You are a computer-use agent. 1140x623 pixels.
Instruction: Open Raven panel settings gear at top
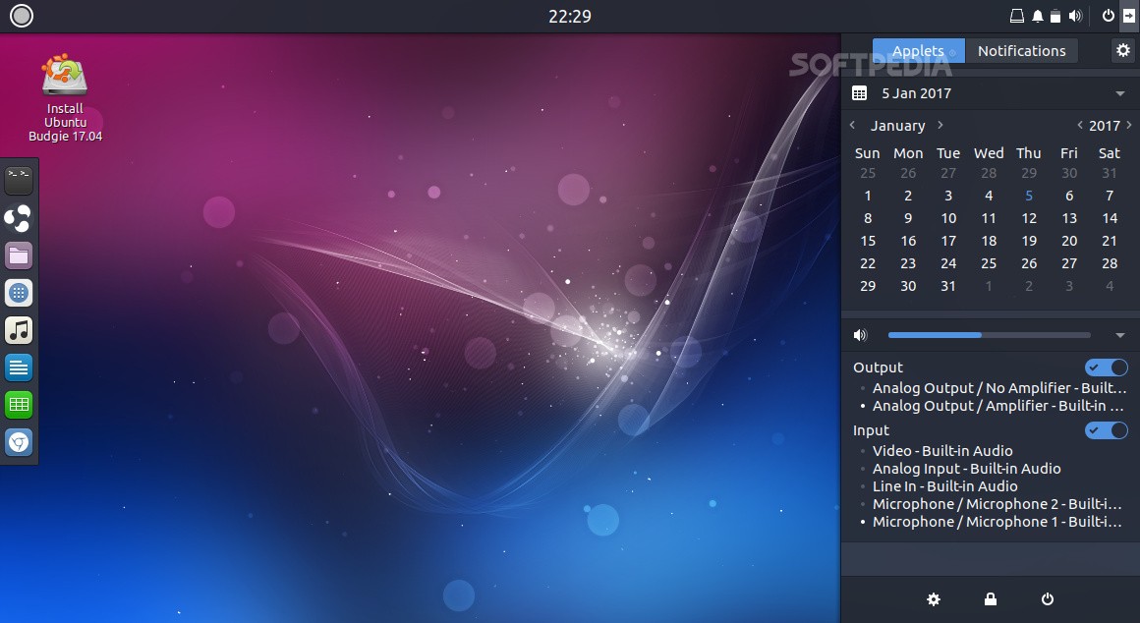[x=1122, y=51]
